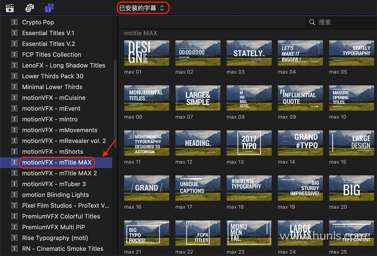This screenshot has width=377, height=256.
Task: Select the max 06 MONUMENTAL TITLES thumbnail
Action: [x=147, y=98]
